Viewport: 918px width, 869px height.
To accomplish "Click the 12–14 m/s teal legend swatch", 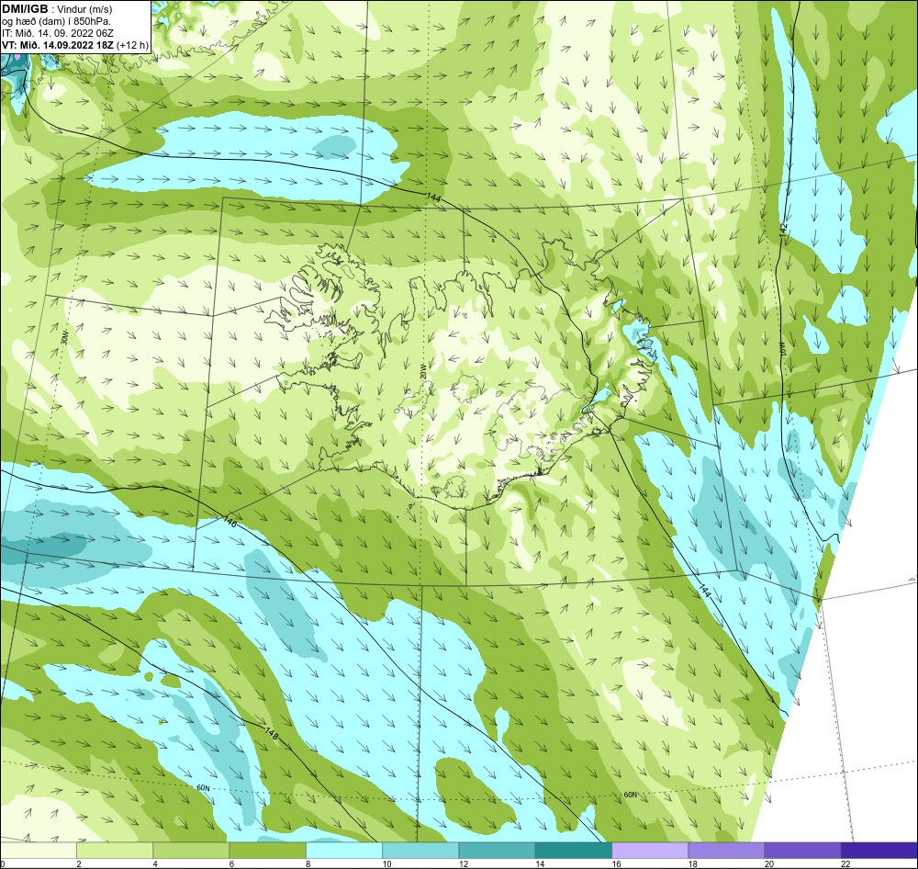I will click(x=497, y=850).
